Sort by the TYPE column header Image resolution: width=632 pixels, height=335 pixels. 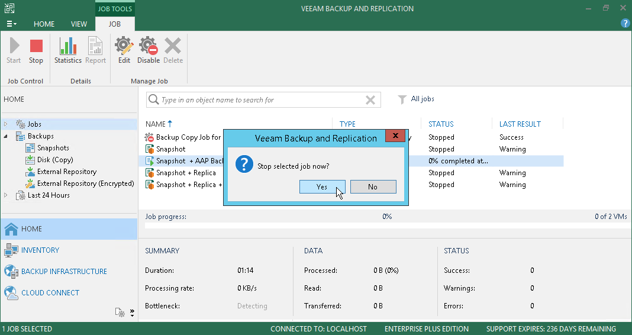[347, 124]
